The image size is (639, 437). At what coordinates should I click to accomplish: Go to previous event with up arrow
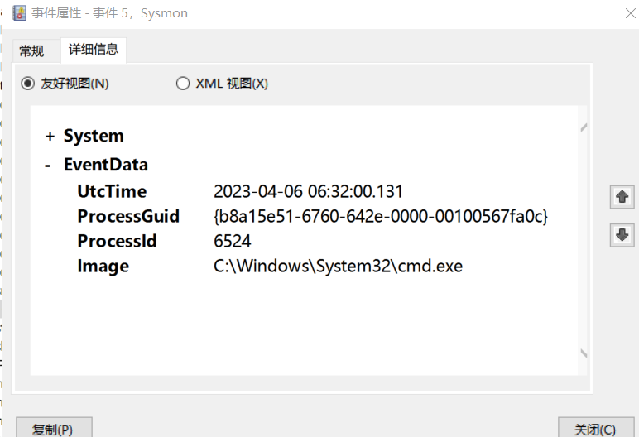pos(622,197)
